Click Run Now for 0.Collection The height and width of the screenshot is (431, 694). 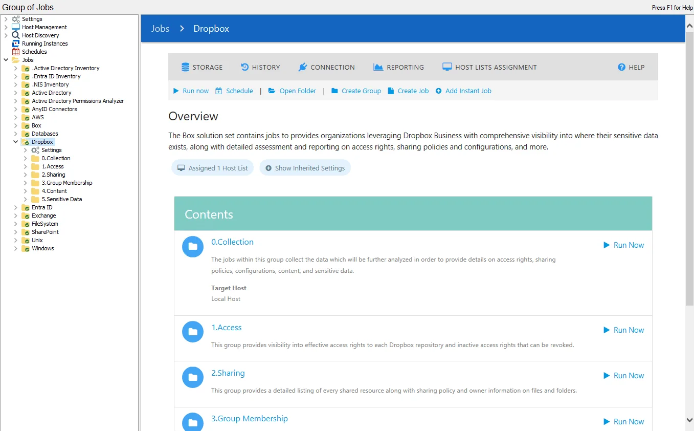(623, 245)
